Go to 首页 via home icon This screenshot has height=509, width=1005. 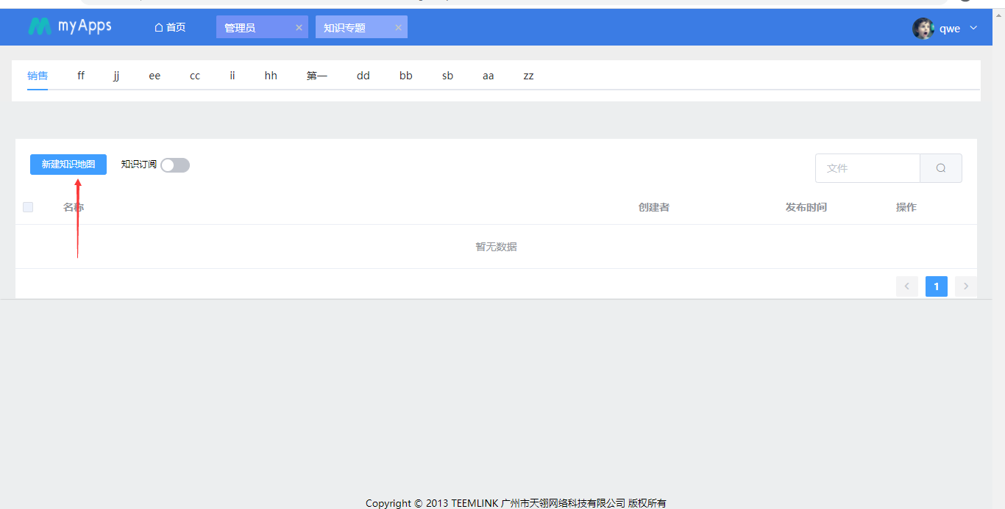coord(158,27)
